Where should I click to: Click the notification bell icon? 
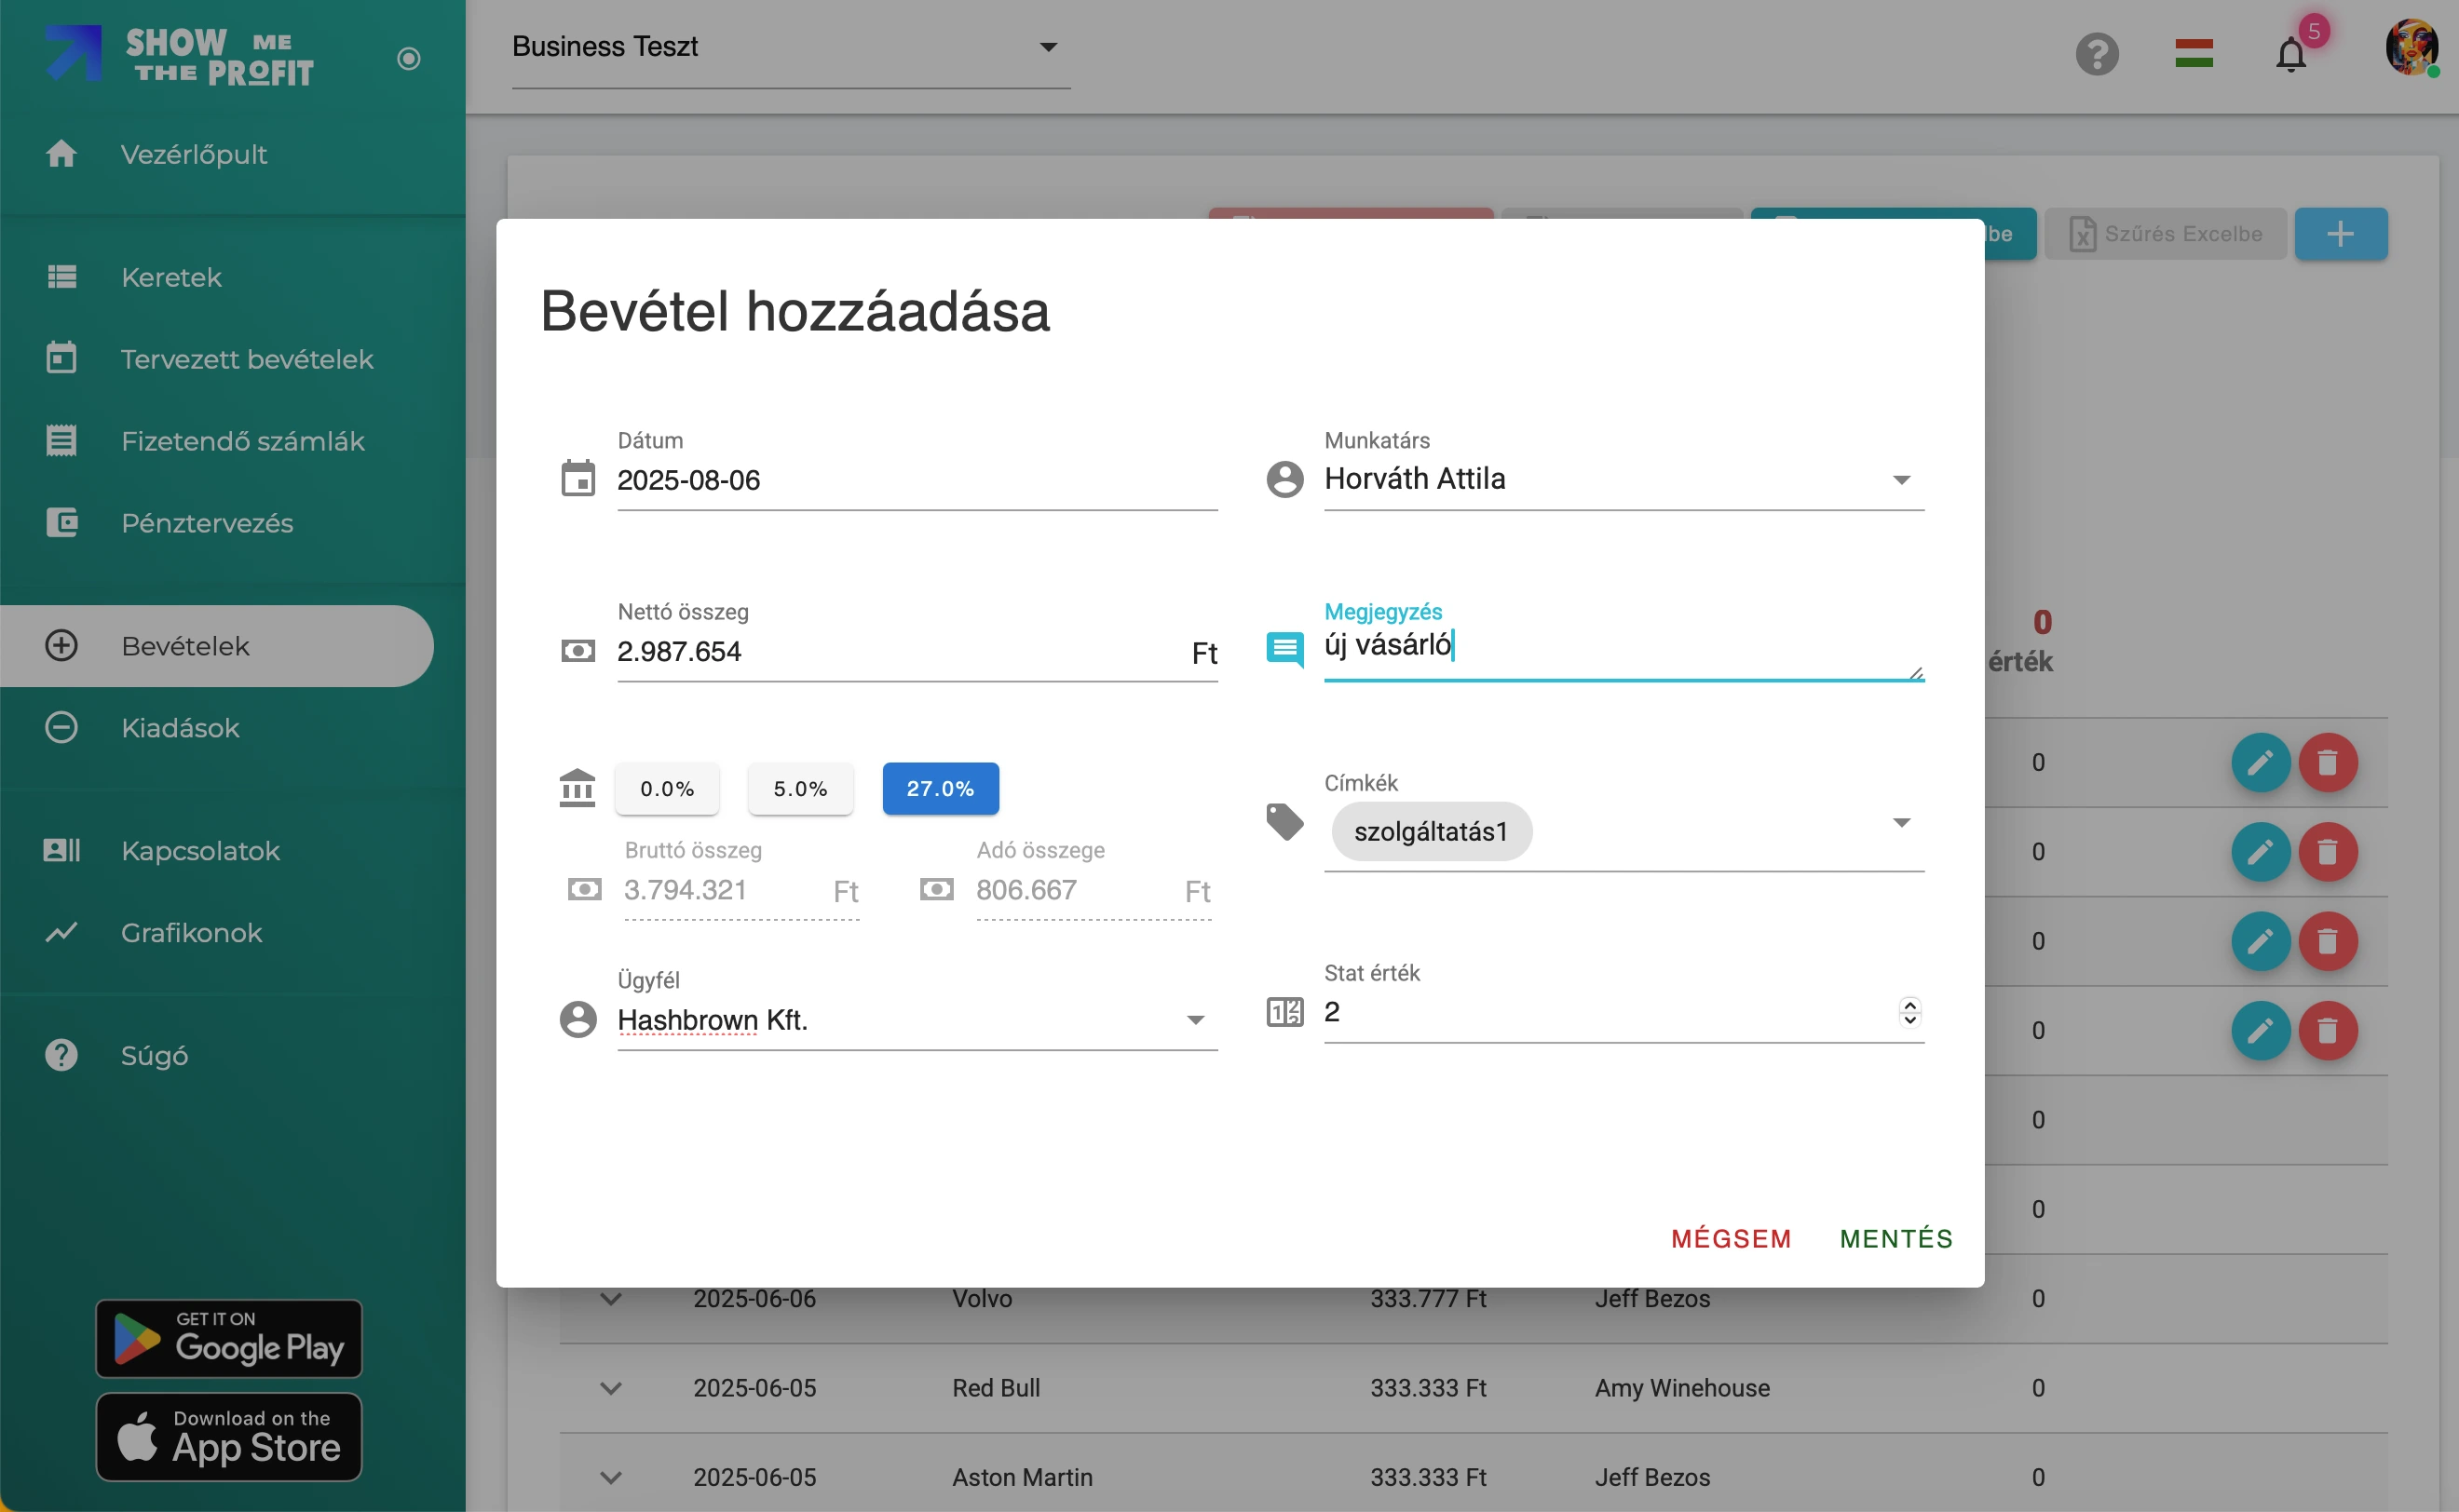[2289, 54]
